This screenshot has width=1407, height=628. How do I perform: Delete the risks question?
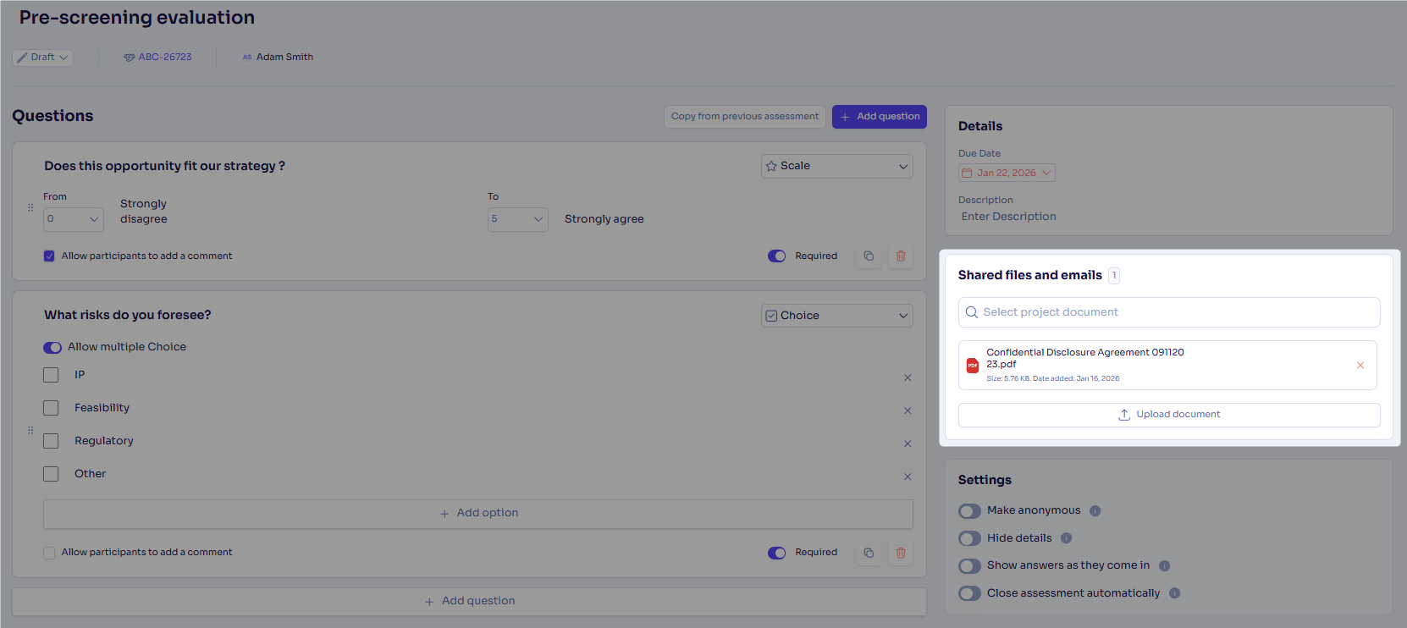(901, 553)
